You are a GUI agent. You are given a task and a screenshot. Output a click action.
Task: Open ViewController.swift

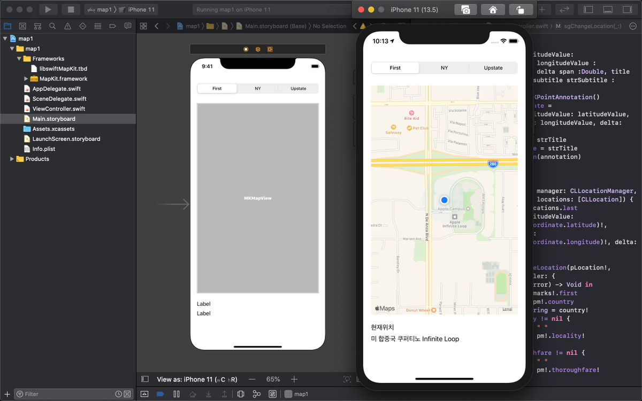coord(58,109)
